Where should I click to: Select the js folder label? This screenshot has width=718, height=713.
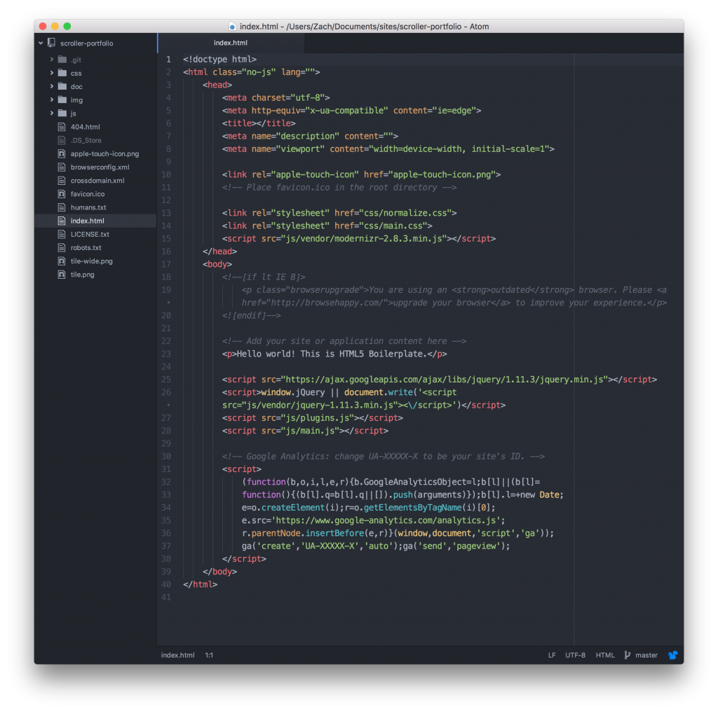[73, 113]
